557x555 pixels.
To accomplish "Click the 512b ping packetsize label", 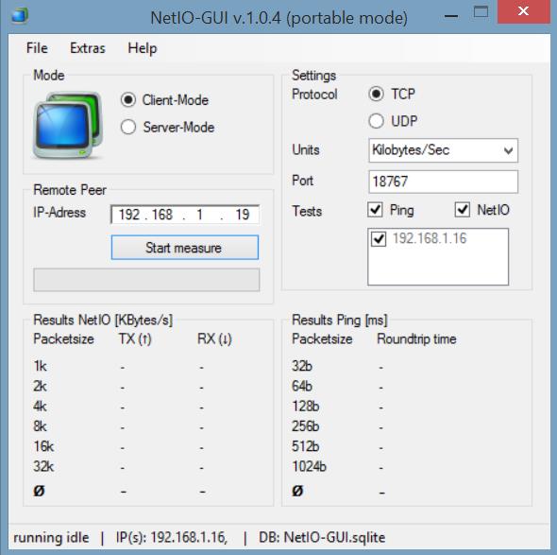I will point(306,446).
